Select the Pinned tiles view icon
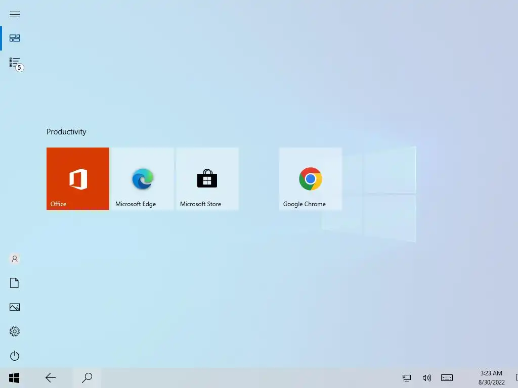 [15, 38]
